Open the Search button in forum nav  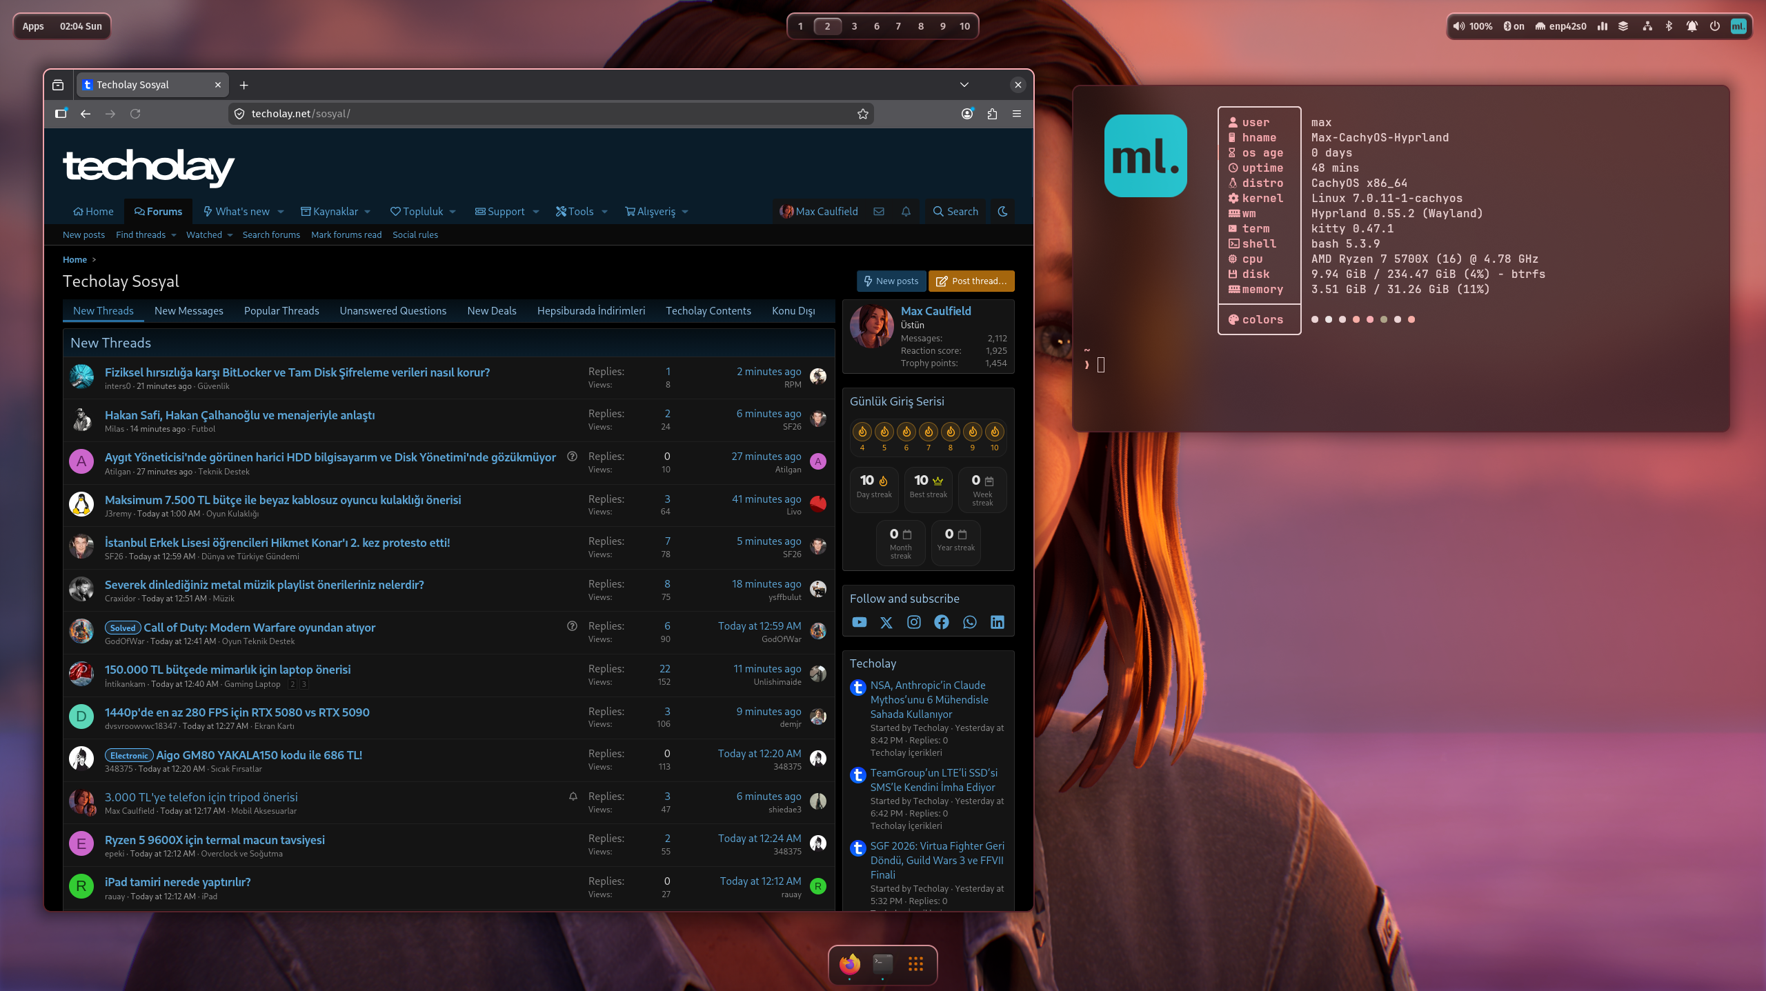(x=955, y=212)
